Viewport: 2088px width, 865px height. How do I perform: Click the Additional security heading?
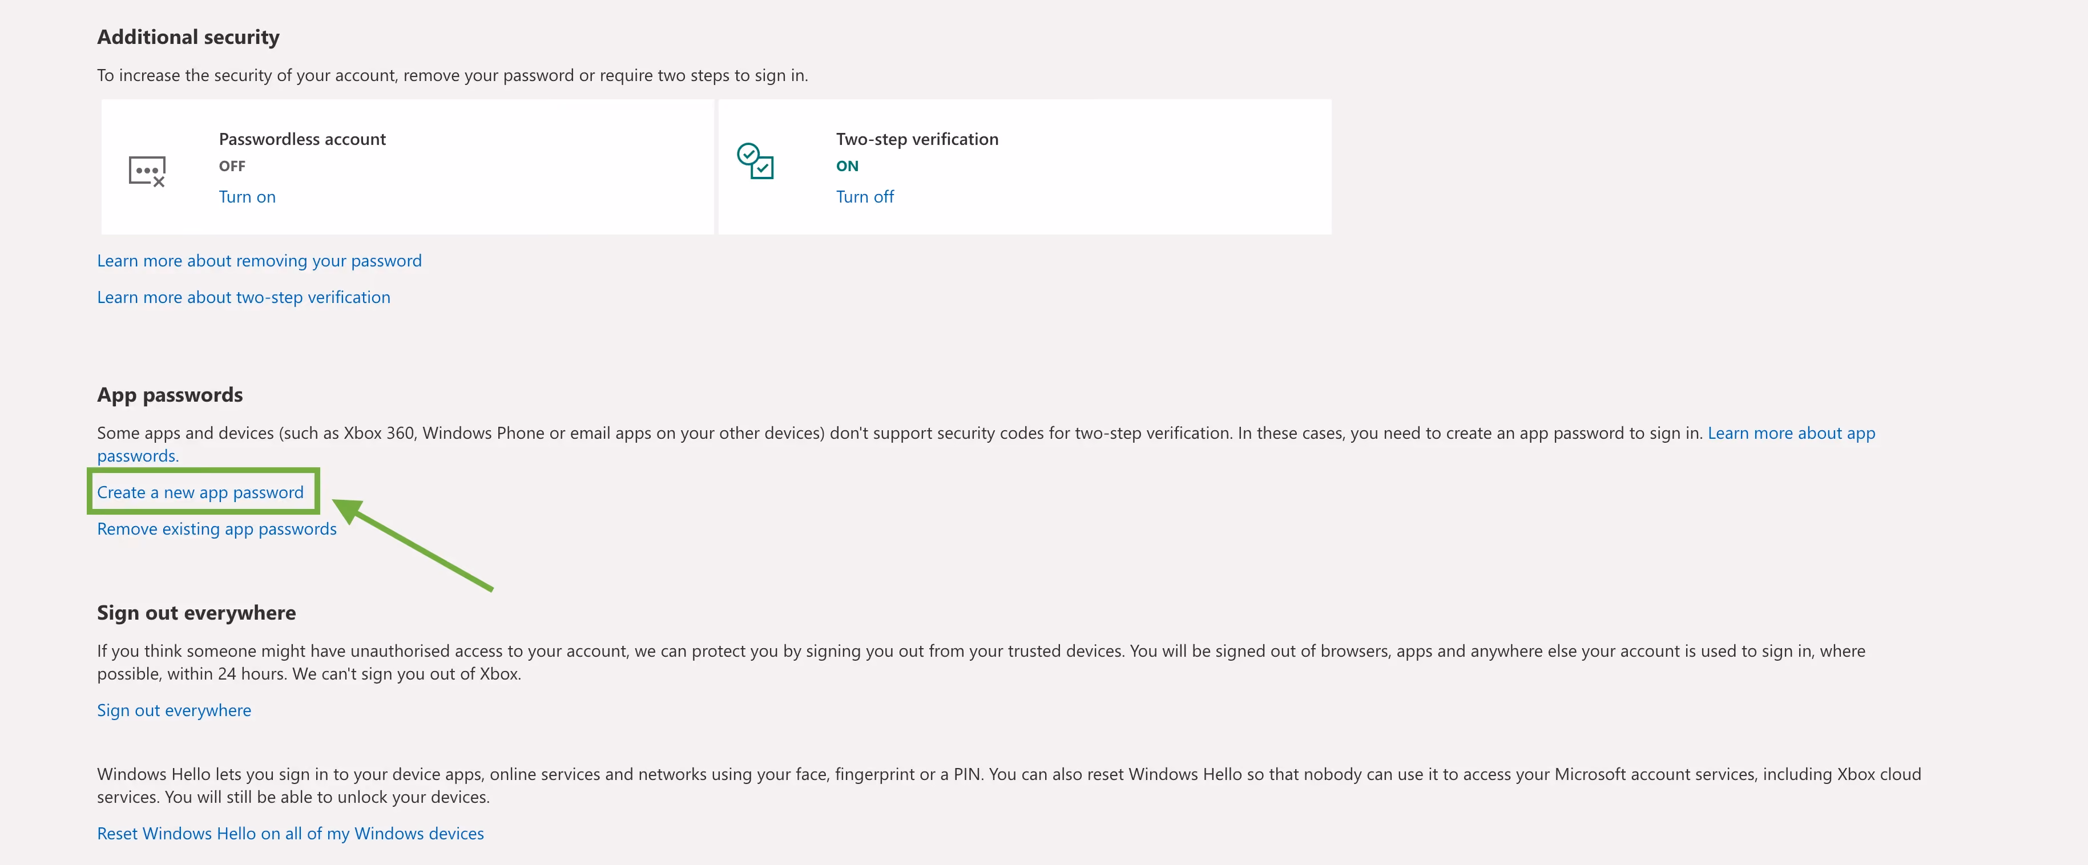[188, 37]
